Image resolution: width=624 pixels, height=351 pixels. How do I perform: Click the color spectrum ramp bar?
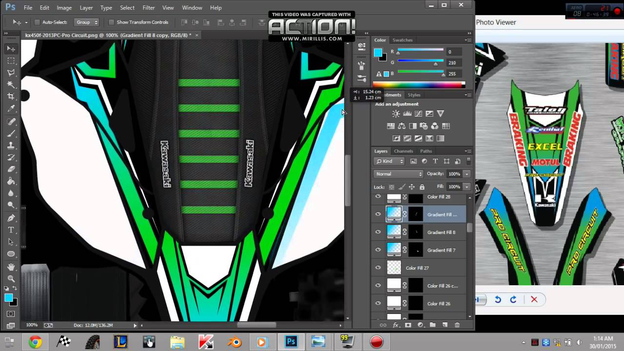pyautogui.click(x=419, y=85)
